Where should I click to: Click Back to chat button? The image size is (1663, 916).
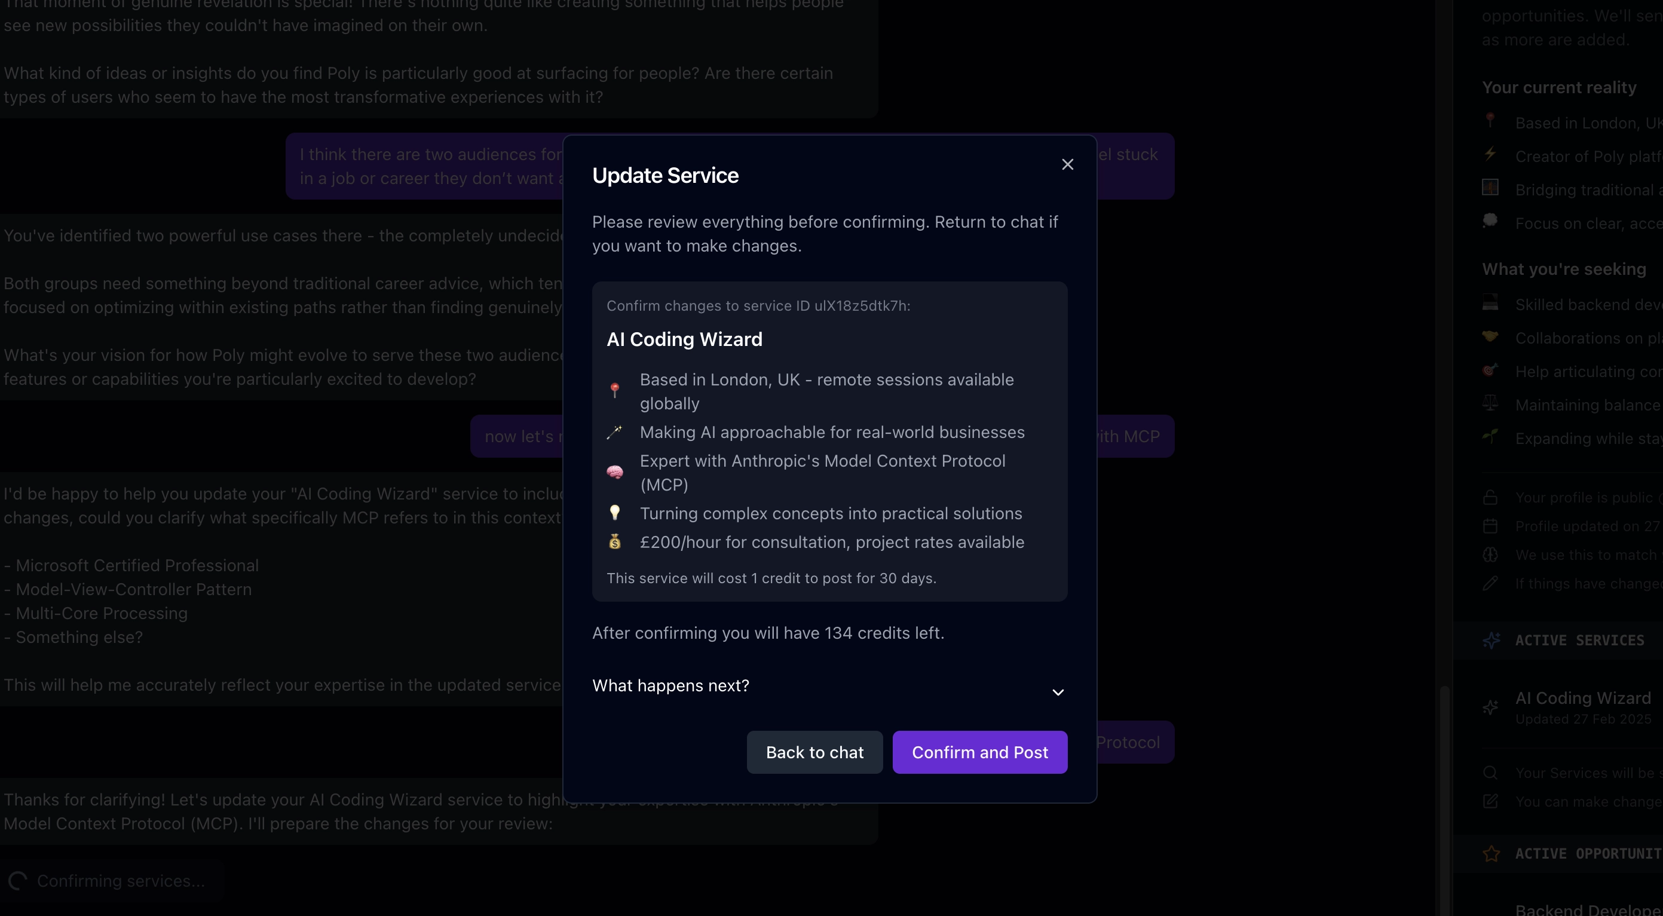pyautogui.click(x=814, y=751)
